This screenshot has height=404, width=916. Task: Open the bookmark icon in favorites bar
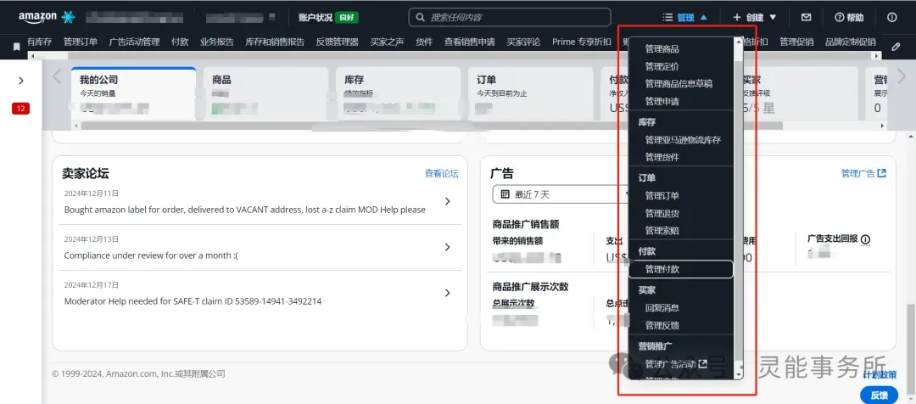pos(17,47)
